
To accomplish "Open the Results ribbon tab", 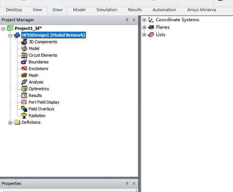I will [x=135, y=10].
